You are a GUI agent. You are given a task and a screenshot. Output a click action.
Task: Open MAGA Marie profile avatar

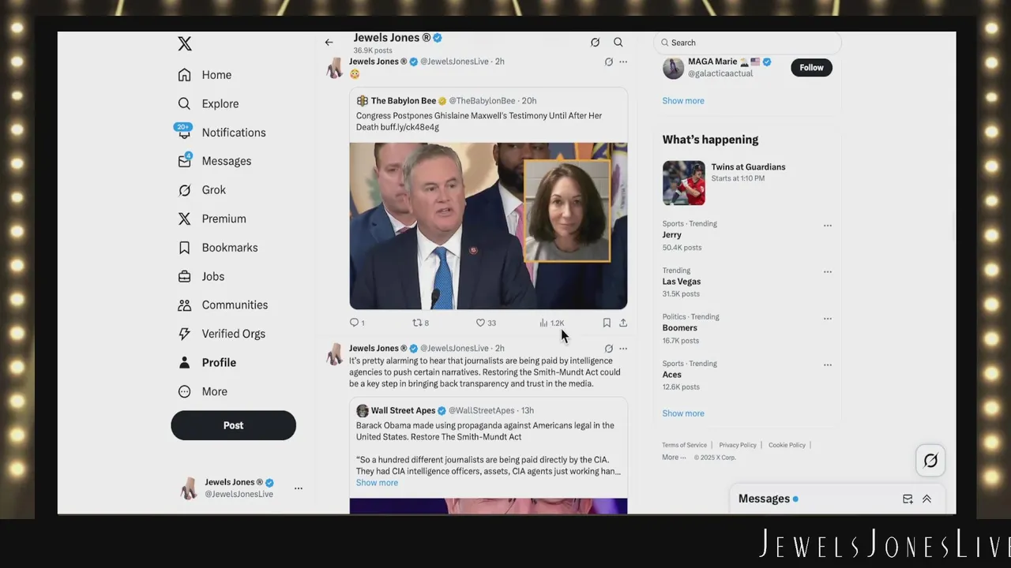[x=673, y=68]
